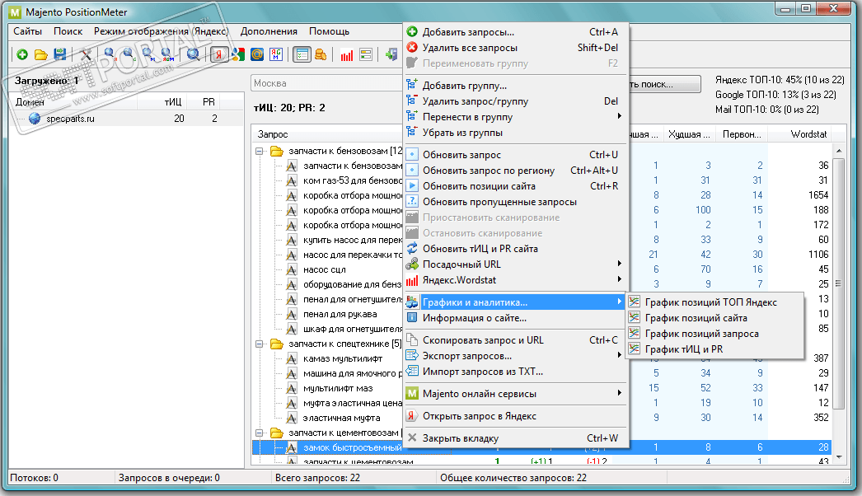Screen dimensions: 862x496
Task: Choose Обновить запрос
Action: [x=516, y=155]
